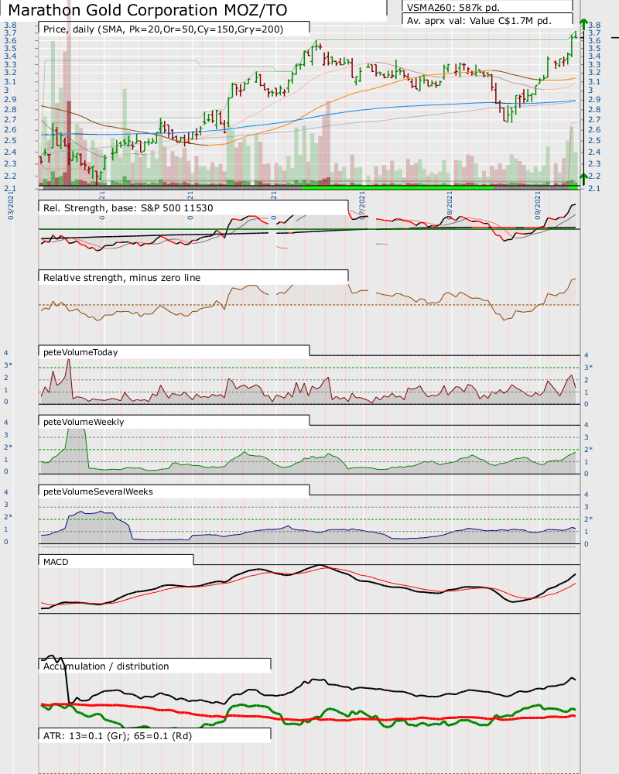This screenshot has width=619, height=774.
Task: Click the green up arrow at bottom of price axis
Action: 583,179
